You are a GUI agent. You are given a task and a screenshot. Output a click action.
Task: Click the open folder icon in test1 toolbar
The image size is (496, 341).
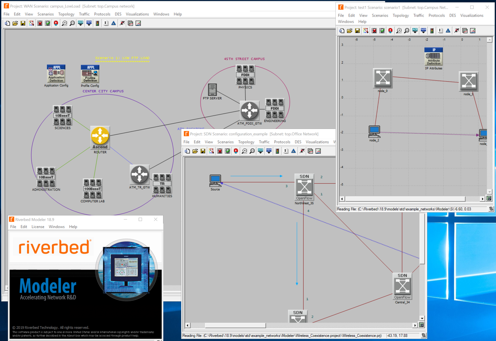[x=349, y=31]
